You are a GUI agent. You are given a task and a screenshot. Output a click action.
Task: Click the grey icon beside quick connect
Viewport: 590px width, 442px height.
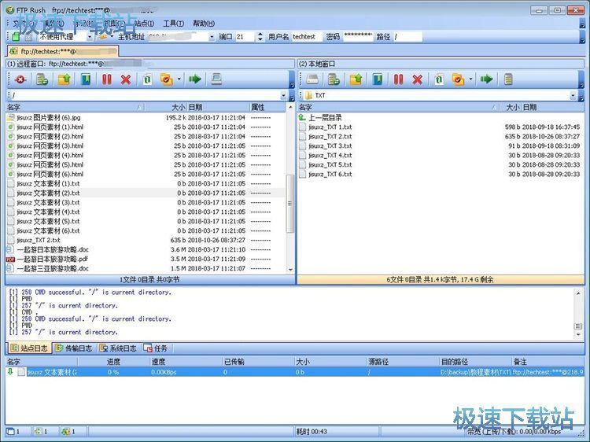coord(29,37)
